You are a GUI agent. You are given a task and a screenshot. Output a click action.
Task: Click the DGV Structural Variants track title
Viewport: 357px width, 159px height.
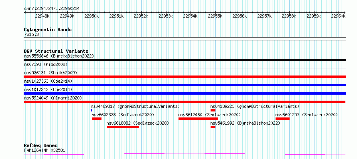click(56, 51)
